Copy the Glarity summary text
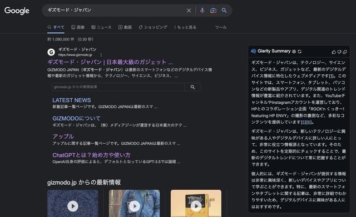The height and width of the screenshot is (217, 356). pyautogui.click(x=345, y=52)
